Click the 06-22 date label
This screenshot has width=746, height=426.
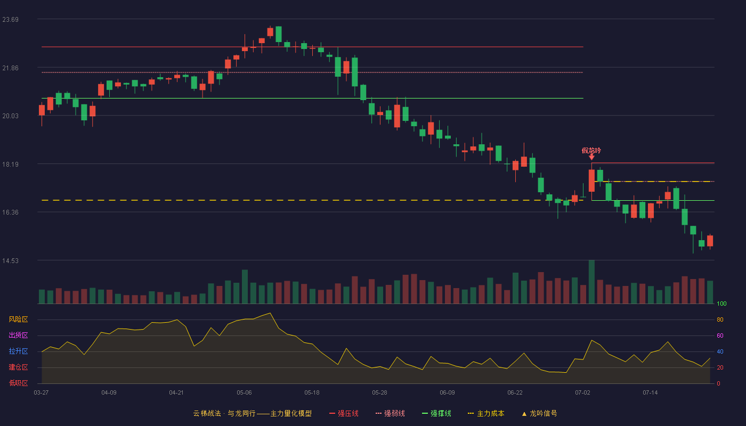(515, 392)
